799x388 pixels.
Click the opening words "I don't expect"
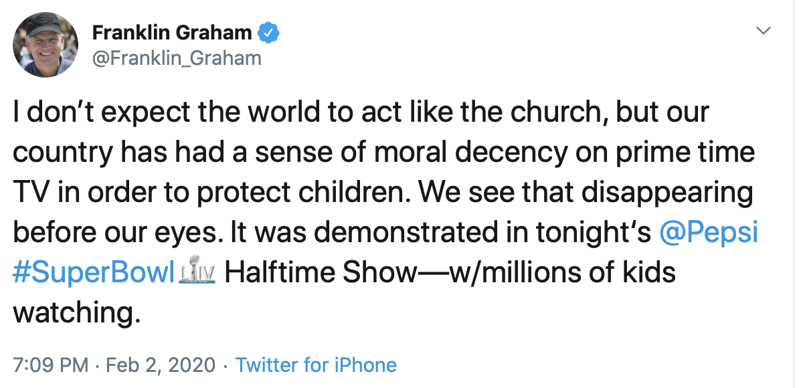(92, 112)
